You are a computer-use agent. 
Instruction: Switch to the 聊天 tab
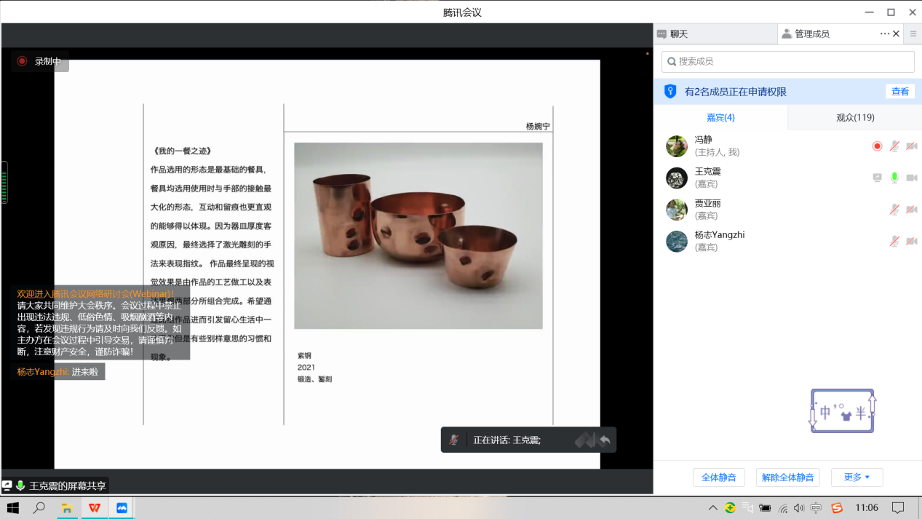coord(679,33)
